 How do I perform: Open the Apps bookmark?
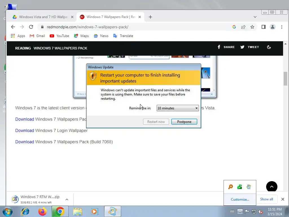pyautogui.click(x=18, y=36)
